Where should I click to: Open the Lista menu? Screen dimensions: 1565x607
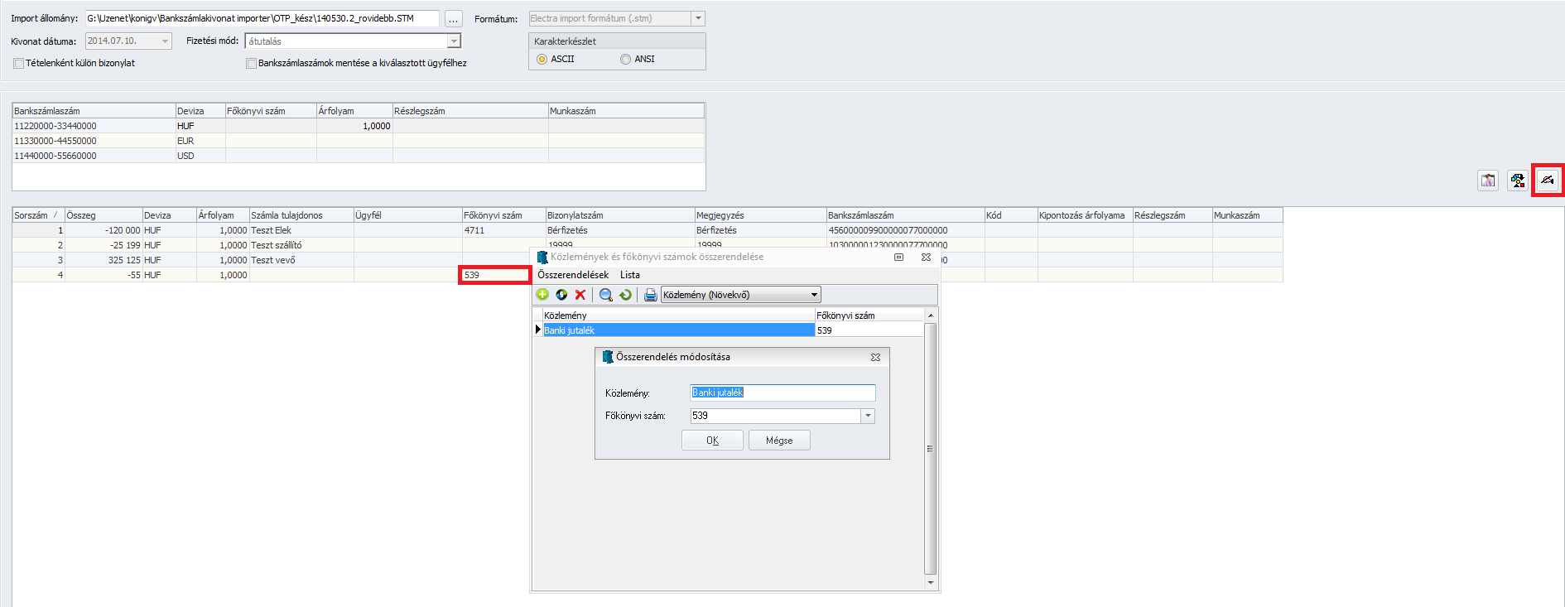coord(630,275)
